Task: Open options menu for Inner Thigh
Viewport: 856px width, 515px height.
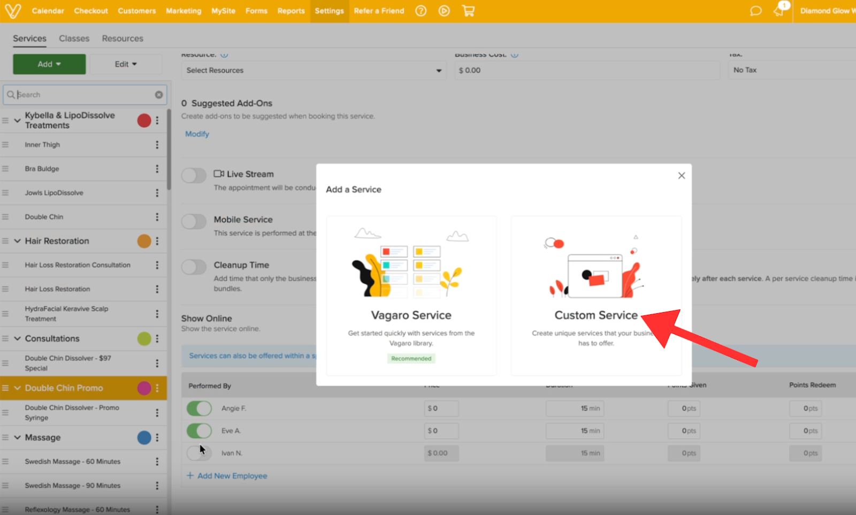Action: click(x=157, y=145)
